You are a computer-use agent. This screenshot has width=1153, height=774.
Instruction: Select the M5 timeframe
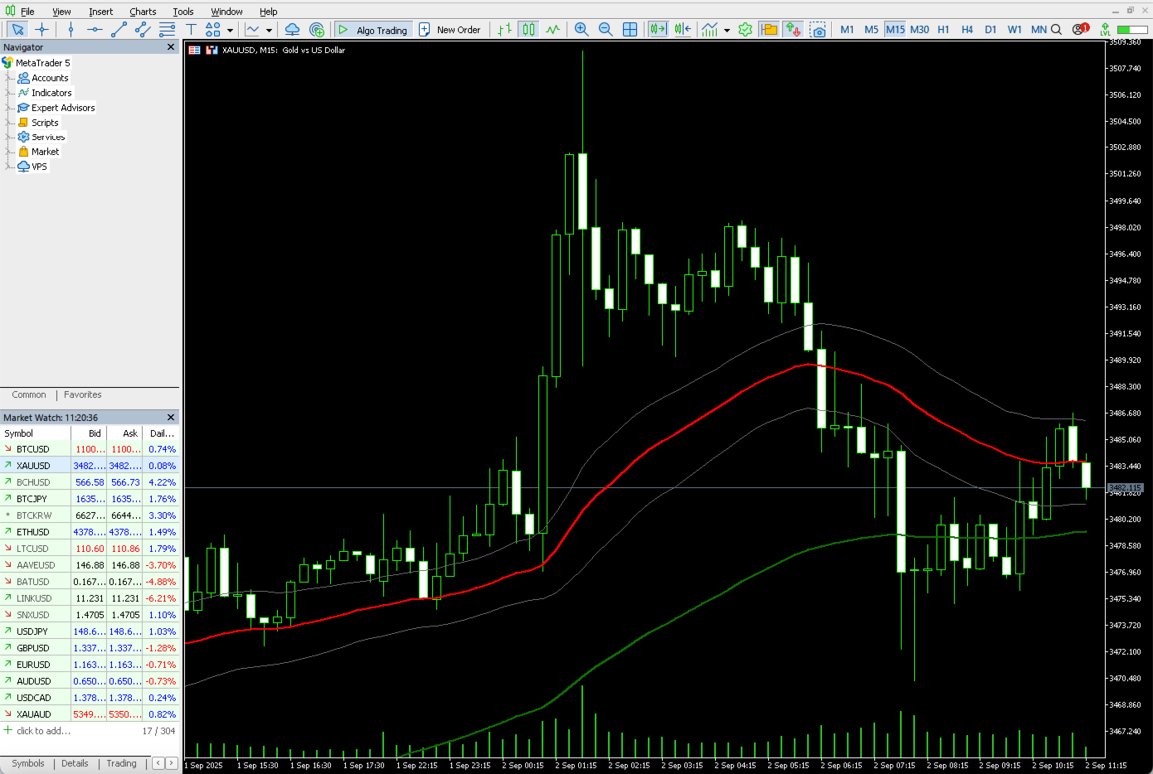(871, 29)
